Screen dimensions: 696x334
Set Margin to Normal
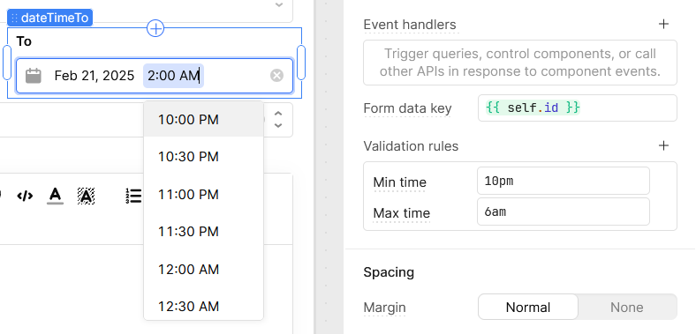pyautogui.click(x=528, y=307)
